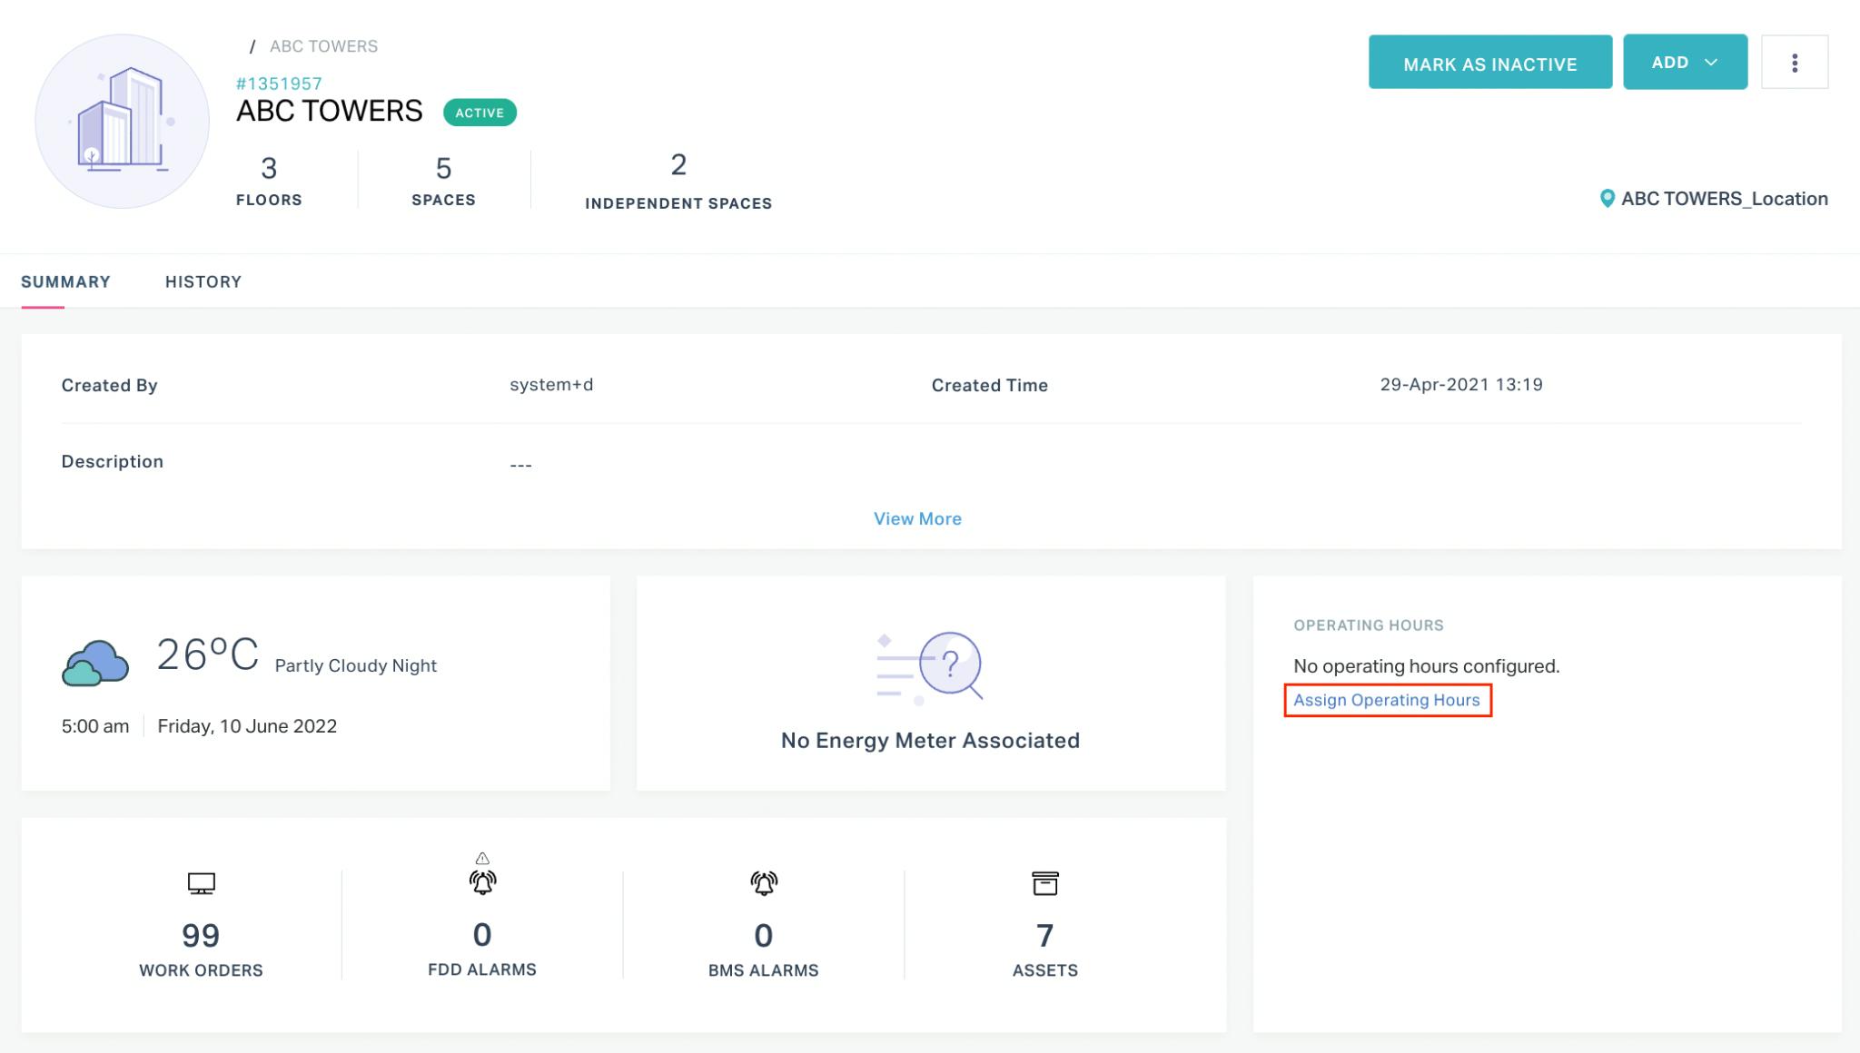Viewport: 1860px width, 1053px height.
Task: Click the work orders monitor icon
Action: pos(201,883)
